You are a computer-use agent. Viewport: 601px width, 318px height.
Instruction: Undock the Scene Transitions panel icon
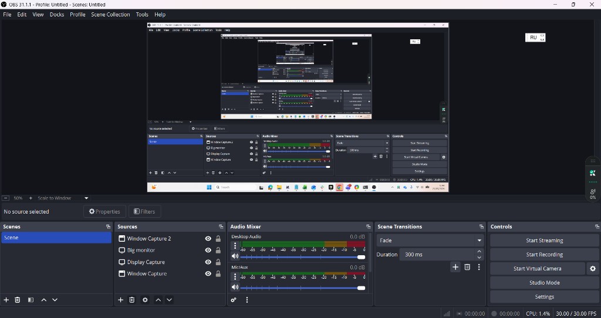[x=481, y=227]
